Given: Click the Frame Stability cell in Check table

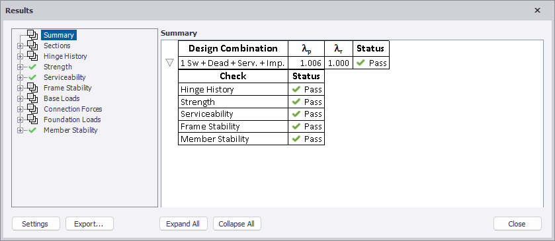Looking at the screenshot, I should coord(233,127).
